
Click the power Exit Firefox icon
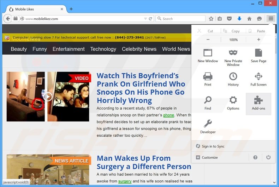pos(268,157)
